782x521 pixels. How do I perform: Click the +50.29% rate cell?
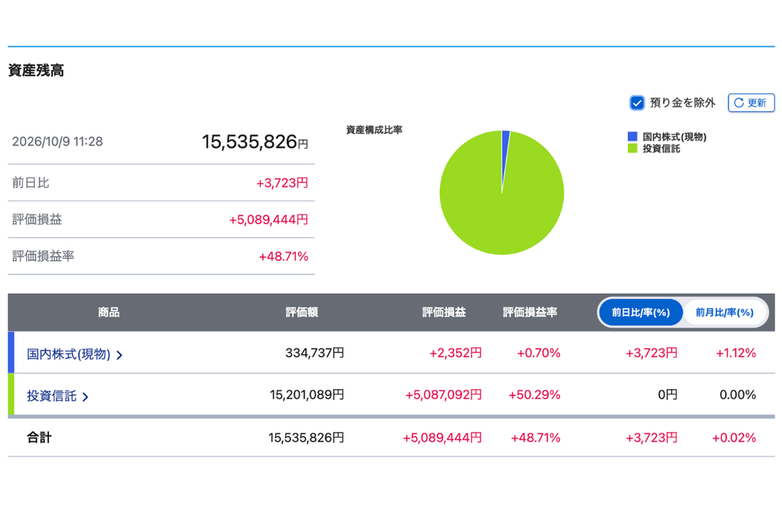click(x=534, y=395)
